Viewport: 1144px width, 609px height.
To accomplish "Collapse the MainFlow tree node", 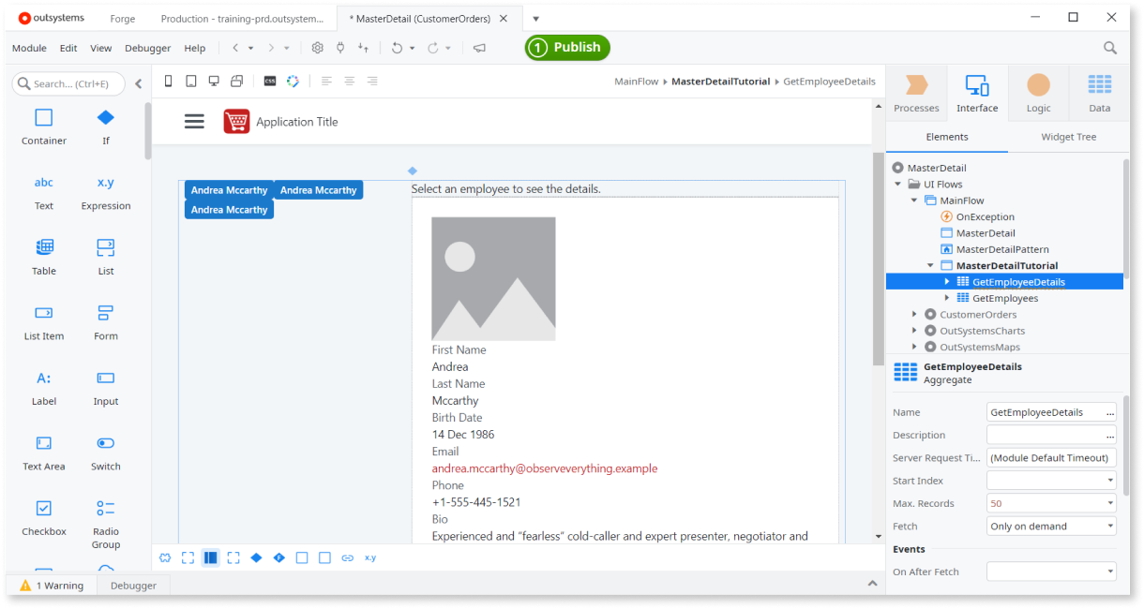I will point(914,201).
